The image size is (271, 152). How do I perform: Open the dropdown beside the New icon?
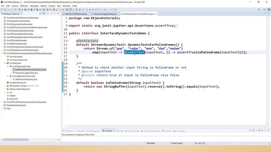[5, 10]
